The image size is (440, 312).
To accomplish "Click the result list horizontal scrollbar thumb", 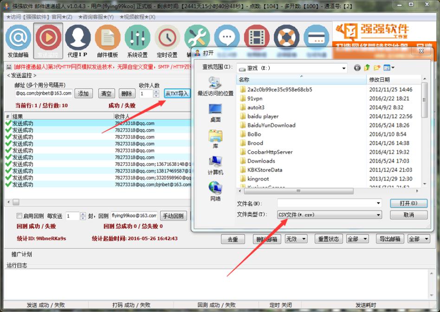I will pyautogui.click(x=16, y=202).
